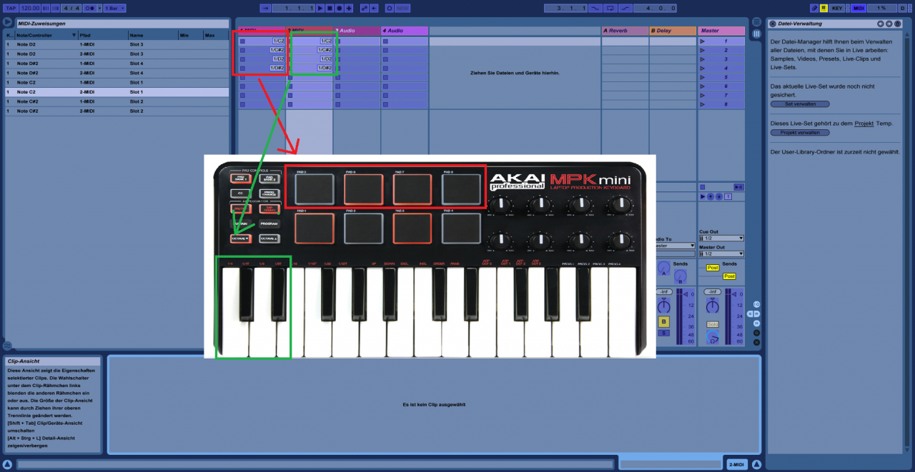Open the Master Out dropdown
Screen dimensions: 915x472
721,253
